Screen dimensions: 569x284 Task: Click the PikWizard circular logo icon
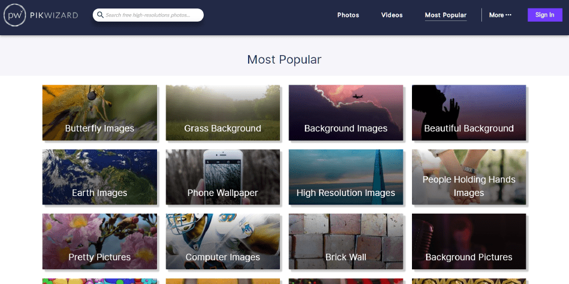(x=15, y=15)
